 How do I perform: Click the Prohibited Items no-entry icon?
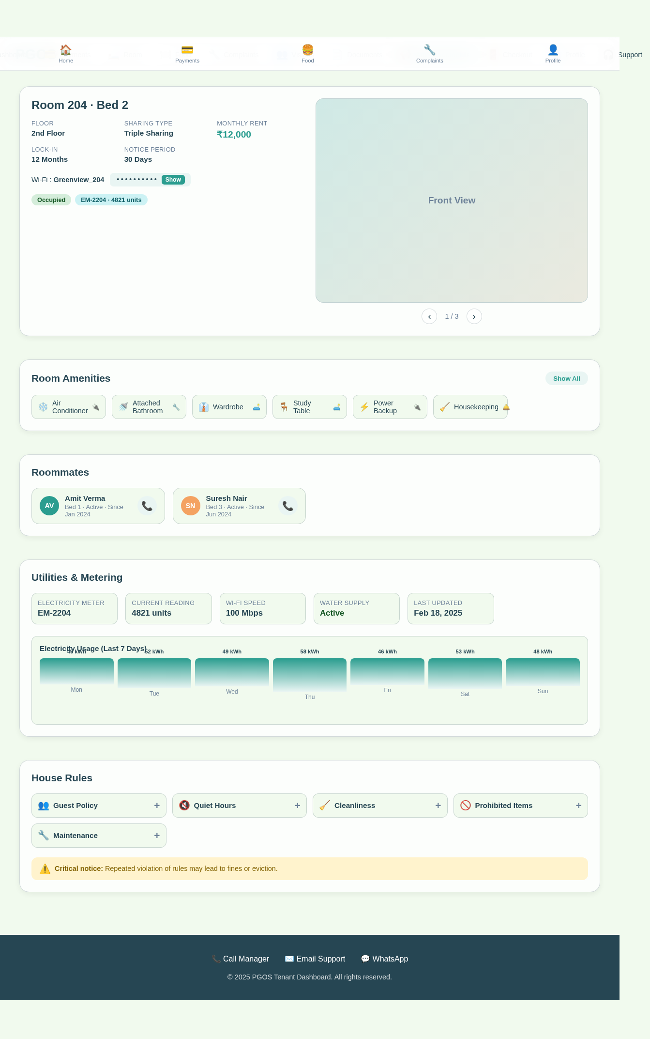(x=466, y=806)
